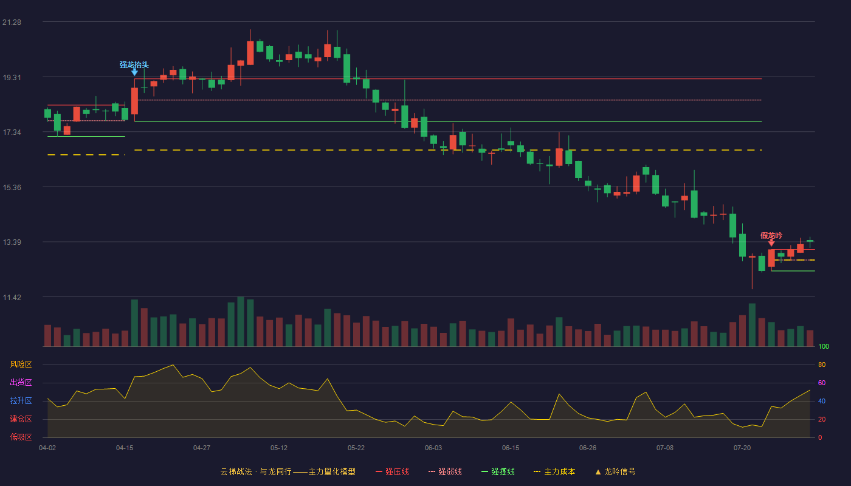This screenshot has width=851, height=486.
Task: Click the 19.31 price axis label
Action: point(12,78)
